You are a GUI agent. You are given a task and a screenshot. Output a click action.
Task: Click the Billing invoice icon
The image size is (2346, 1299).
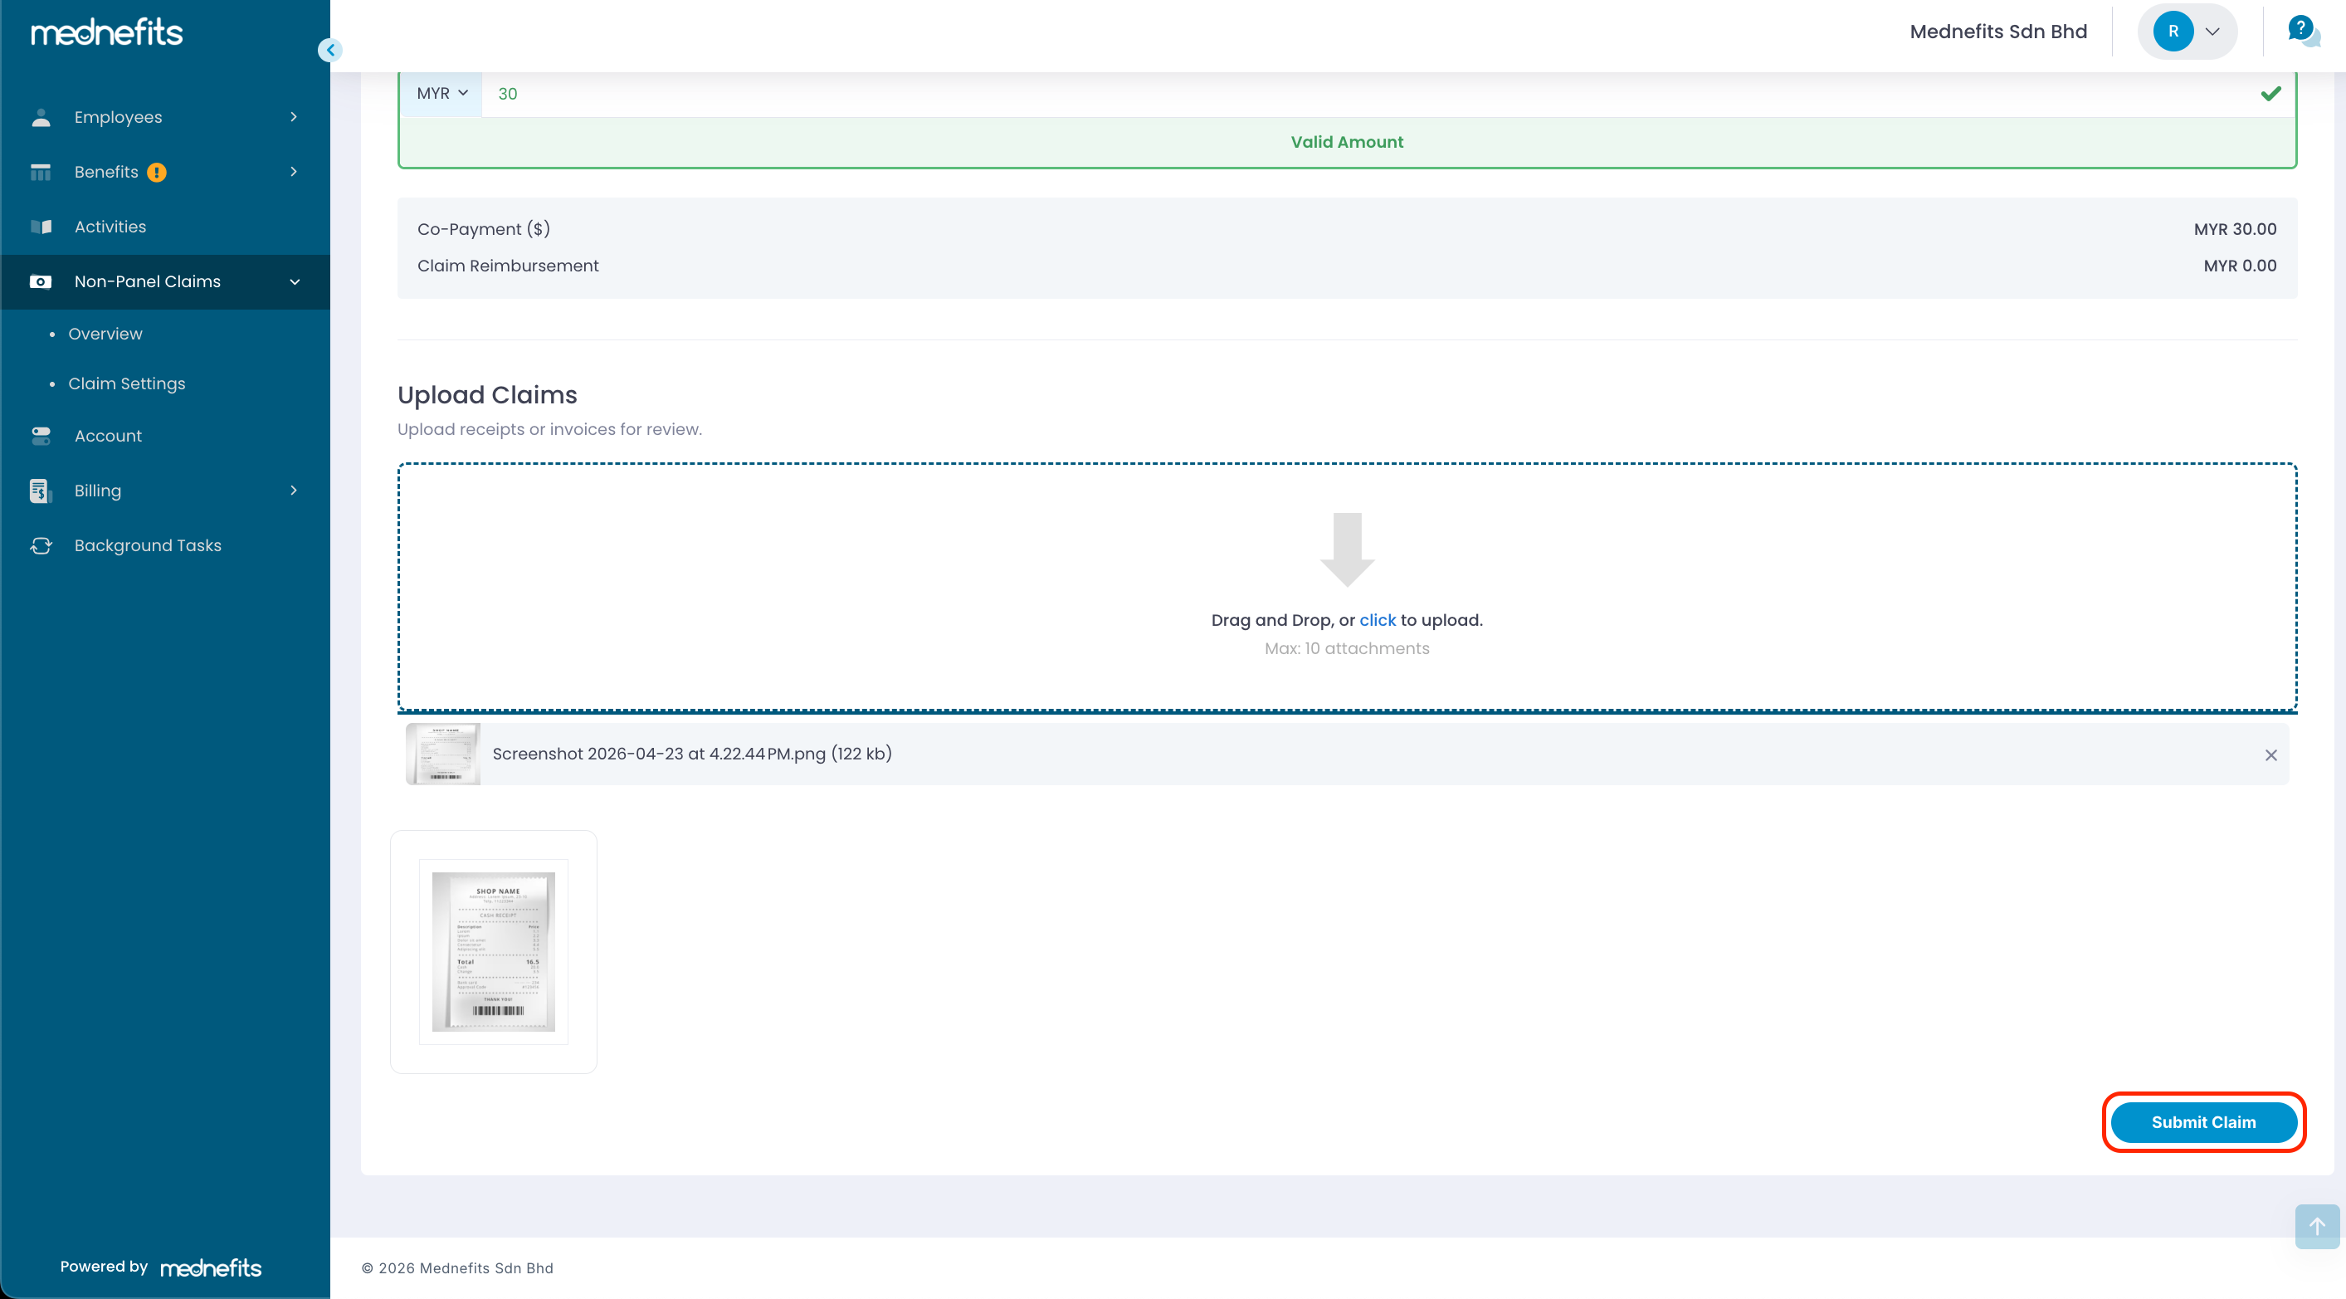40,491
